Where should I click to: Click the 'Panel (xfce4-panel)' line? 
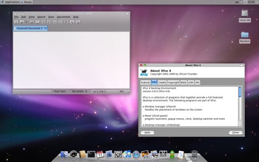(155, 116)
